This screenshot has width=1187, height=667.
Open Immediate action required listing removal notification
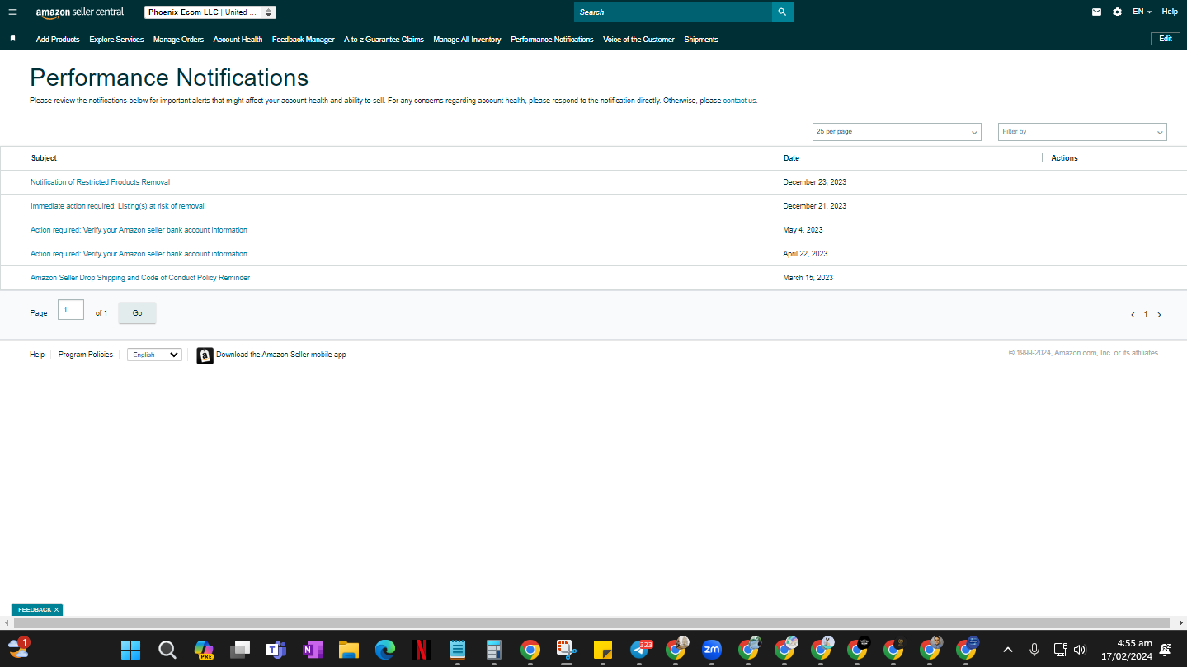117,206
